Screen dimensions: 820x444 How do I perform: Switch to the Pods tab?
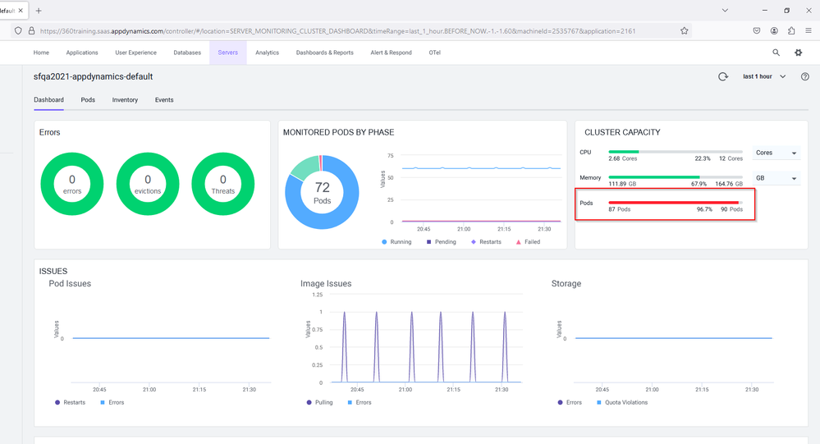click(88, 100)
